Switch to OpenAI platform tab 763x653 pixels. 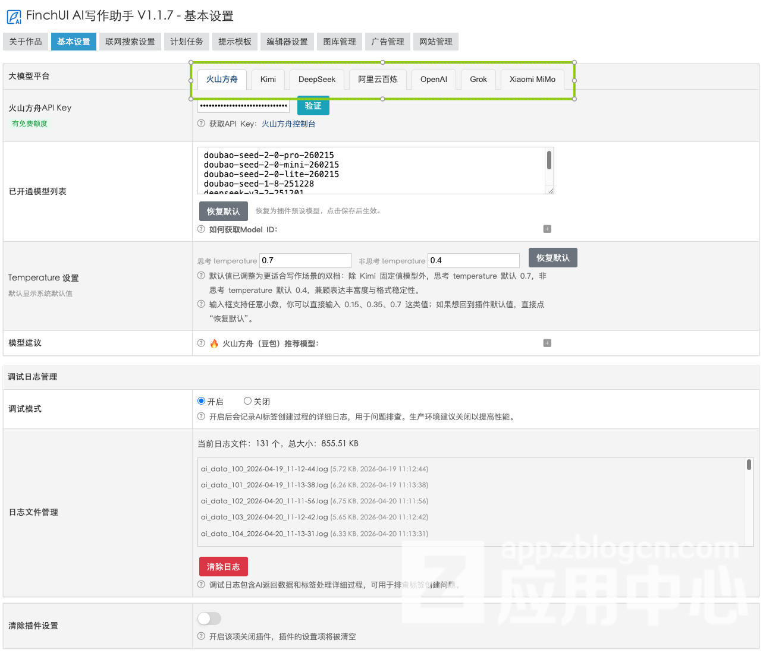(434, 79)
